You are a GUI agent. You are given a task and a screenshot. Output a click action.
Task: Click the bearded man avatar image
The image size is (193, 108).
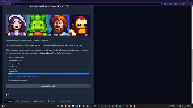pos(59,25)
